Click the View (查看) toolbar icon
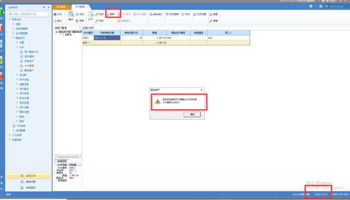 pyautogui.click(x=211, y=14)
